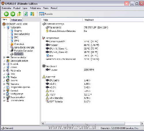Switch to the Priljubljene tab in left panel
Screen dimensions: 144x131
click(x=16, y=20)
